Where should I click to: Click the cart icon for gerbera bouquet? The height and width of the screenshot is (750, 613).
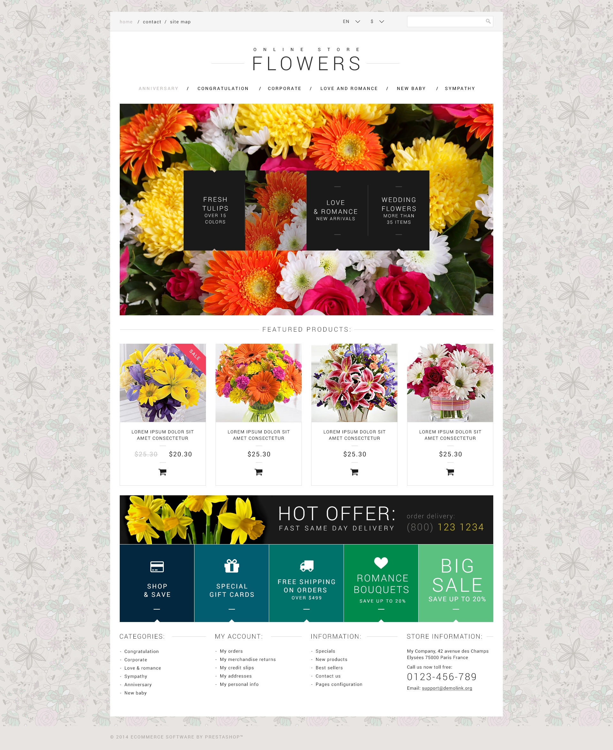259,472
